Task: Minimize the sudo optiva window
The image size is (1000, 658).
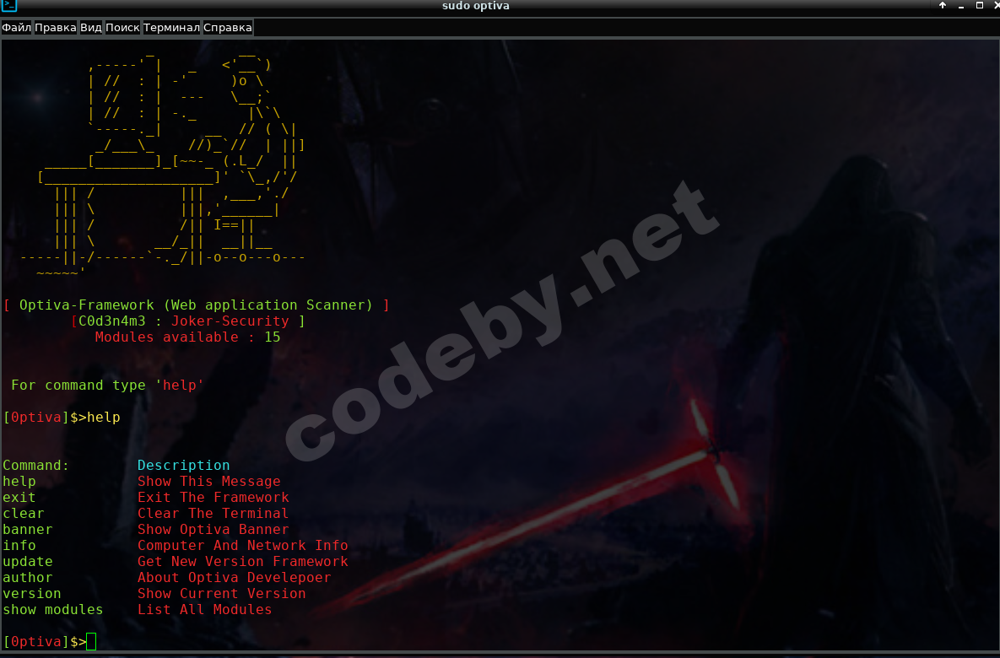Action: point(961,6)
